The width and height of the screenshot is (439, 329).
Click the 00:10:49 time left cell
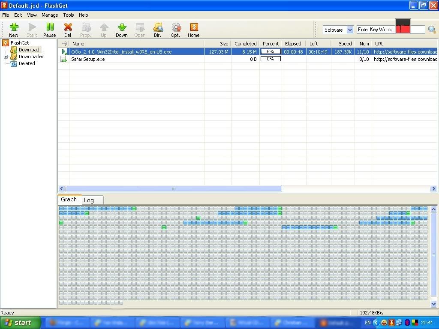(318, 52)
